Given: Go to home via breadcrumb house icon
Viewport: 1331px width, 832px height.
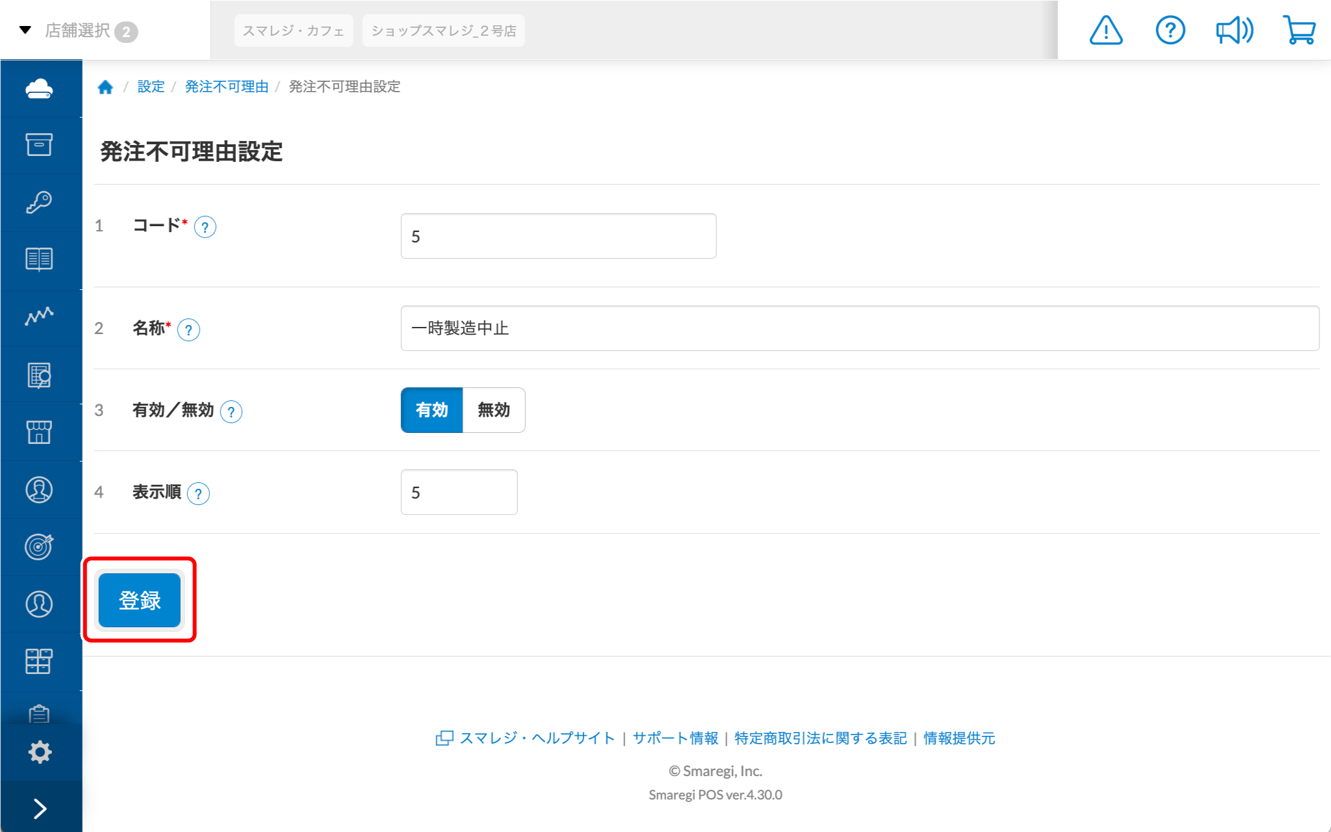Looking at the screenshot, I should pos(105,87).
